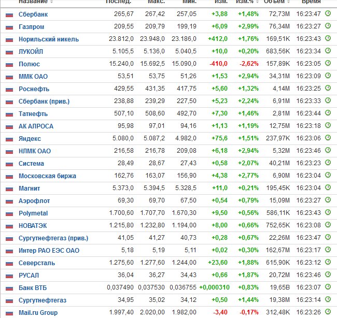Image resolution: width=337 pixels, height=318 pixels.
Task: Open the АК АЛРОСА stock link
Action: (36, 126)
